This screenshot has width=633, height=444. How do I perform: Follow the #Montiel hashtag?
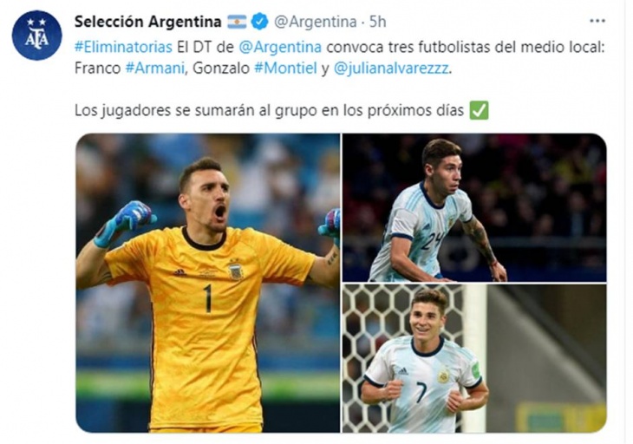pos(285,69)
